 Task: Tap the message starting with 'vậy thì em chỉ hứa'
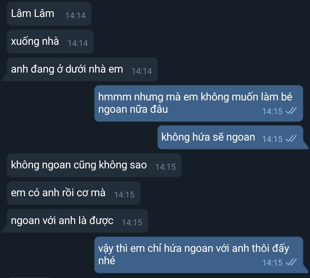tap(199, 255)
